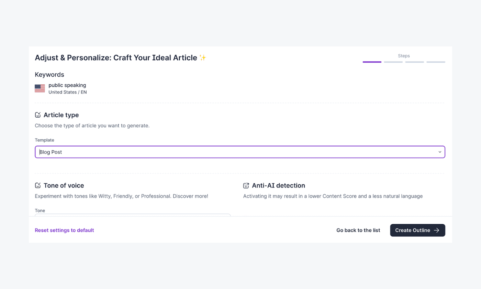Click the United States flag icon
Screen dimensions: 481x289
40,88
